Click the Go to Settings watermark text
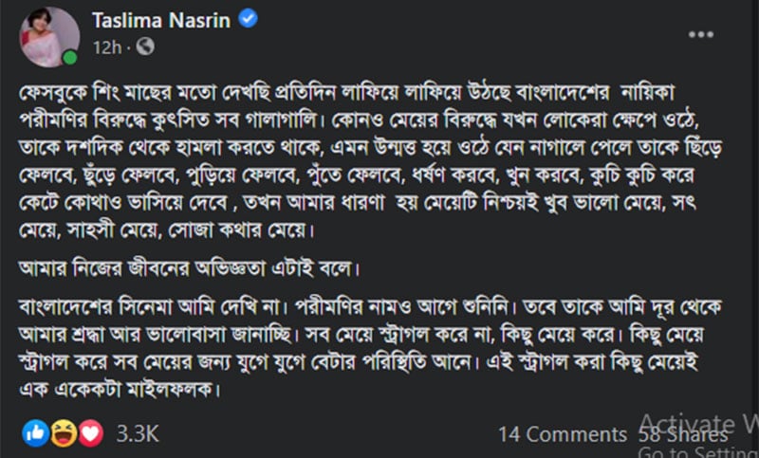759x458 pixels. pos(697,449)
